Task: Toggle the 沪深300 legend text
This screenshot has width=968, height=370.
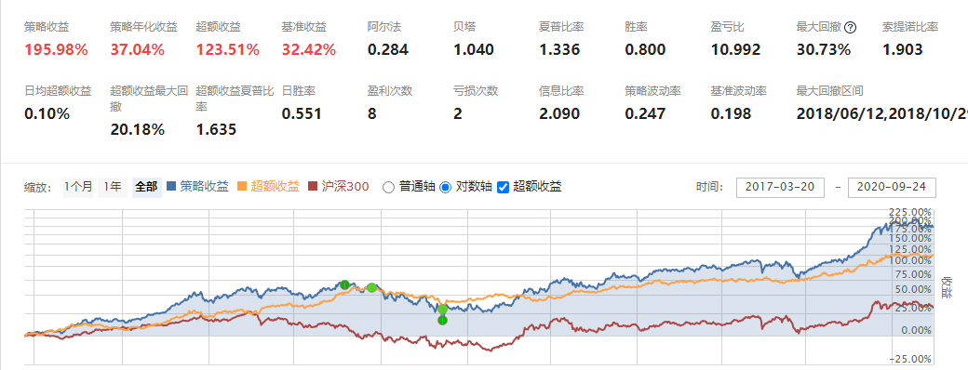Action: pyautogui.click(x=345, y=186)
